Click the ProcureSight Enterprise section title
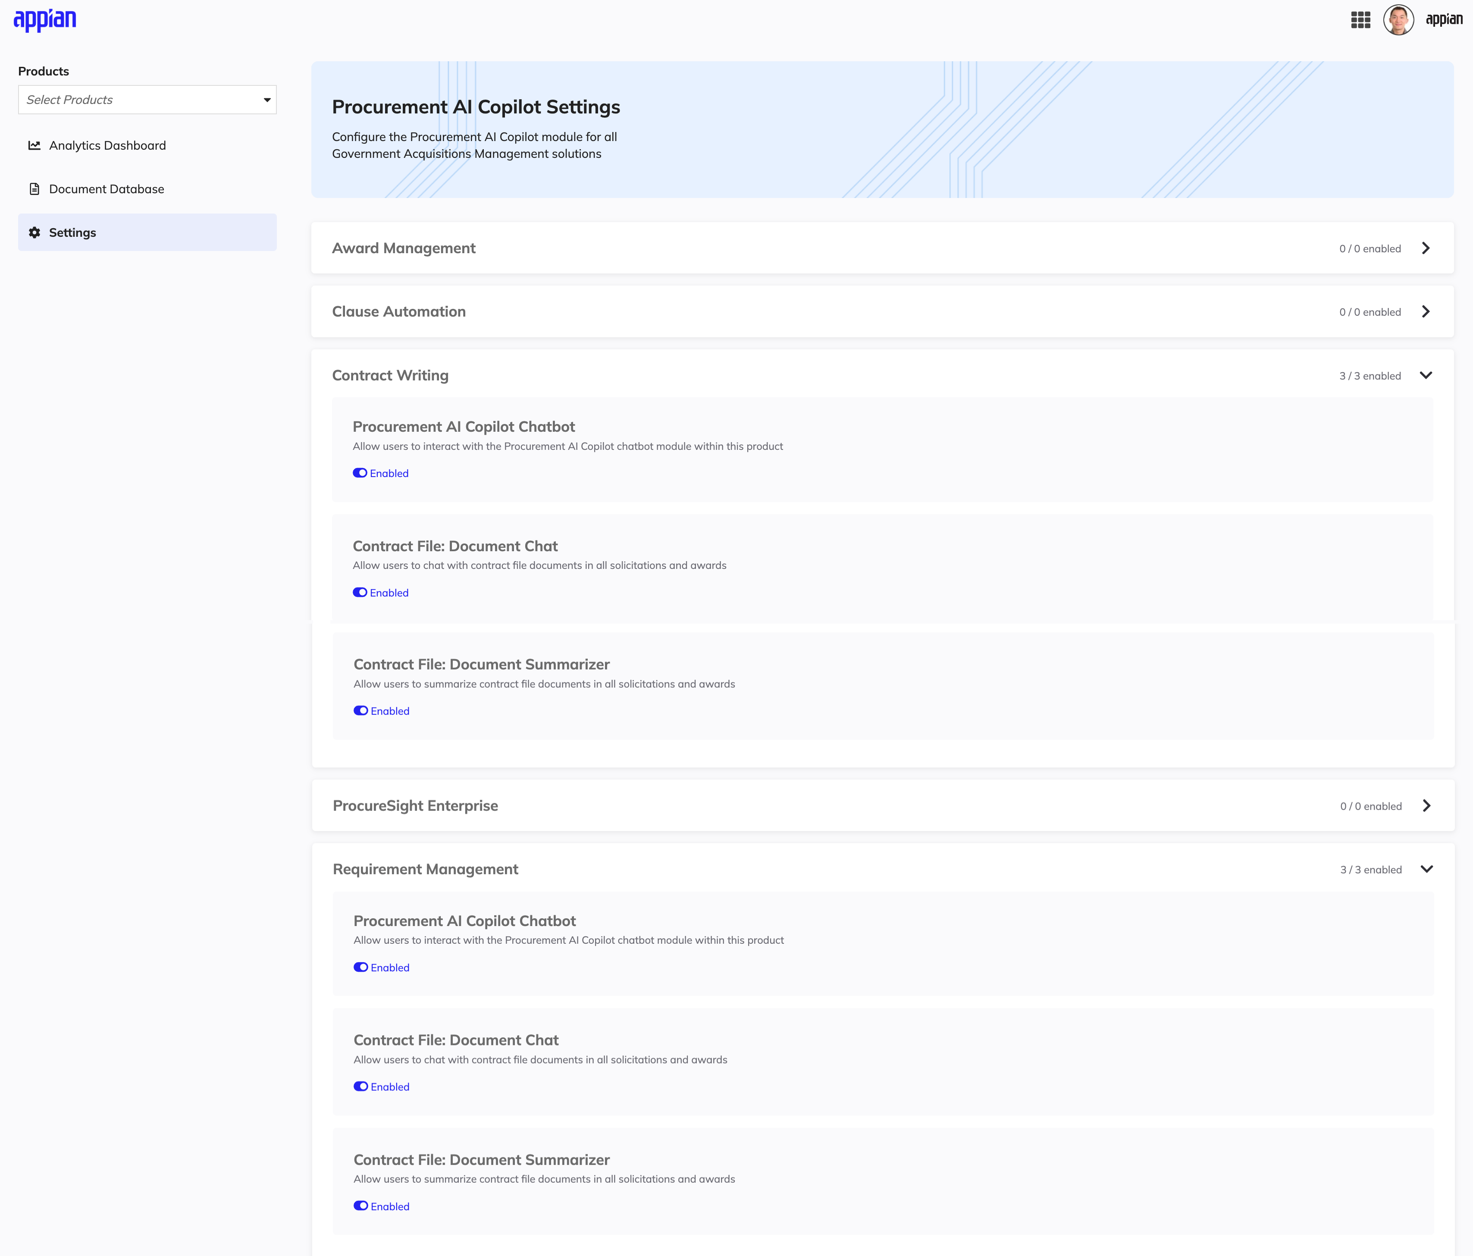Image resolution: width=1473 pixels, height=1256 pixels. point(415,806)
